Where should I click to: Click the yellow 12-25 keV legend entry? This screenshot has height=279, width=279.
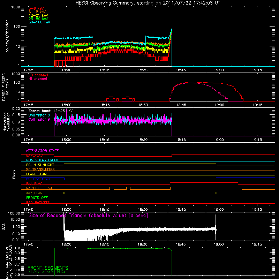tap(38, 15)
